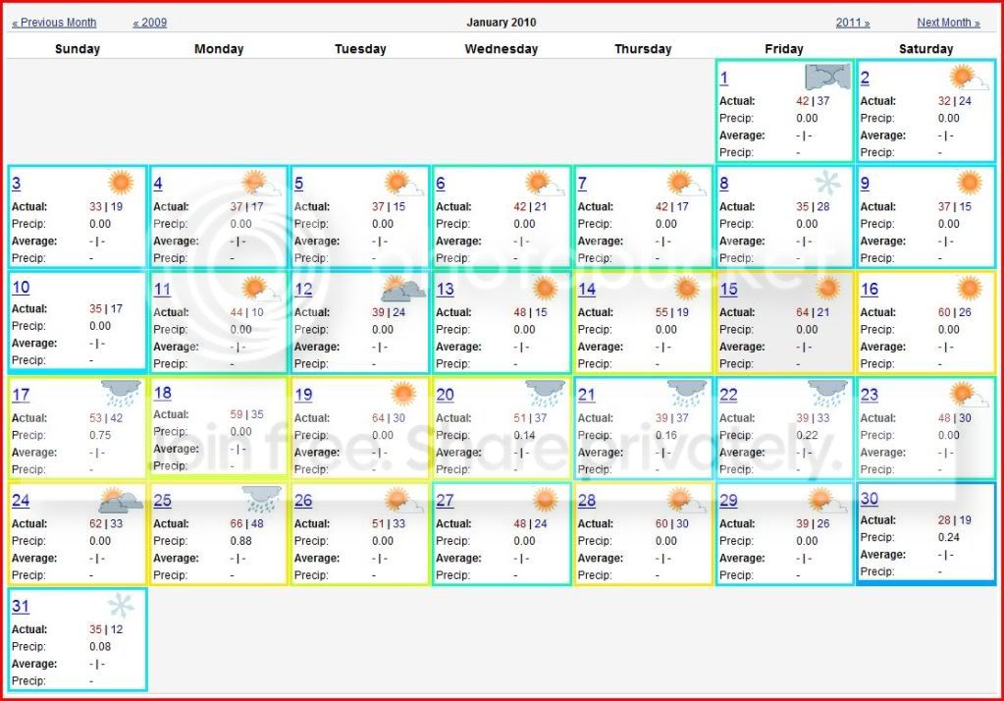
Task: Click the cloudy weather icon on January 1
Action: click(x=826, y=78)
